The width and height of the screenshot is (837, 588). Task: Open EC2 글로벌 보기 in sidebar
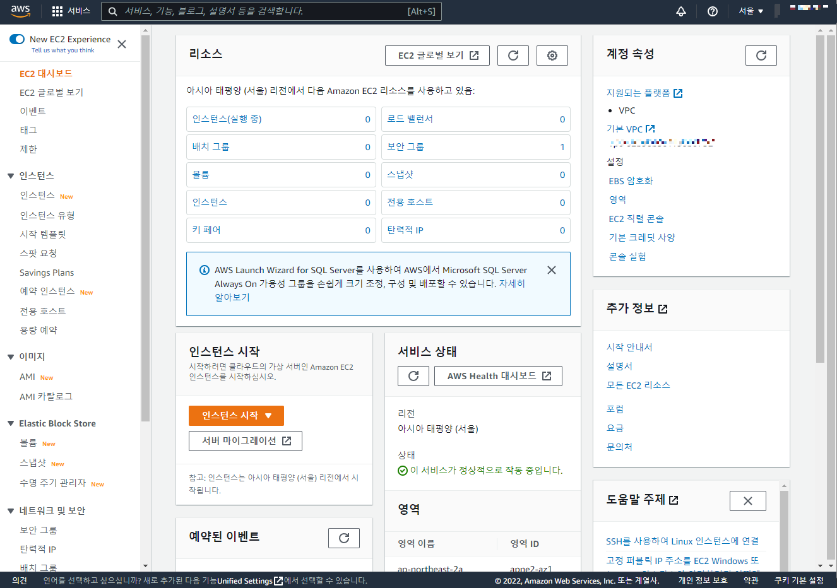coord(52,93)
